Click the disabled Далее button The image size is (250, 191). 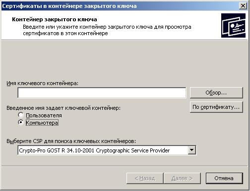tap(182, 178)
